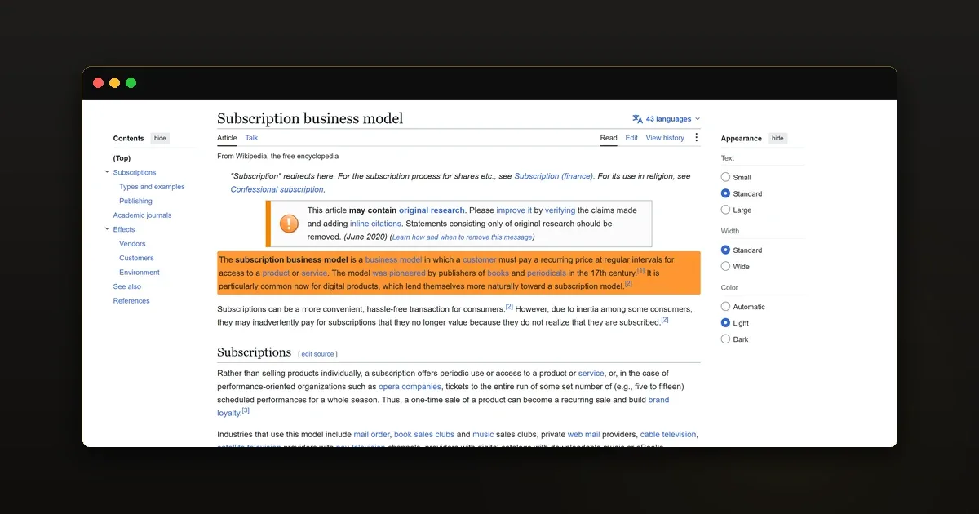Click the yellow minimize window dot
The image size is (979, 514).
[114, 83]
